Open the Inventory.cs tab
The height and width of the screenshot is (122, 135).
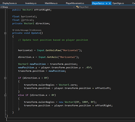31,3
